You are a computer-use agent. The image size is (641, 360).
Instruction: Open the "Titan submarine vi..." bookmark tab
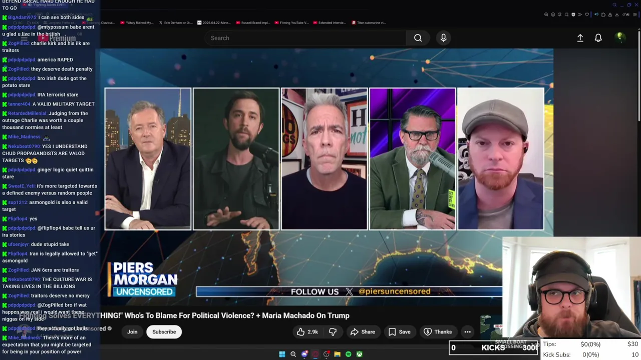pos(369,22)
